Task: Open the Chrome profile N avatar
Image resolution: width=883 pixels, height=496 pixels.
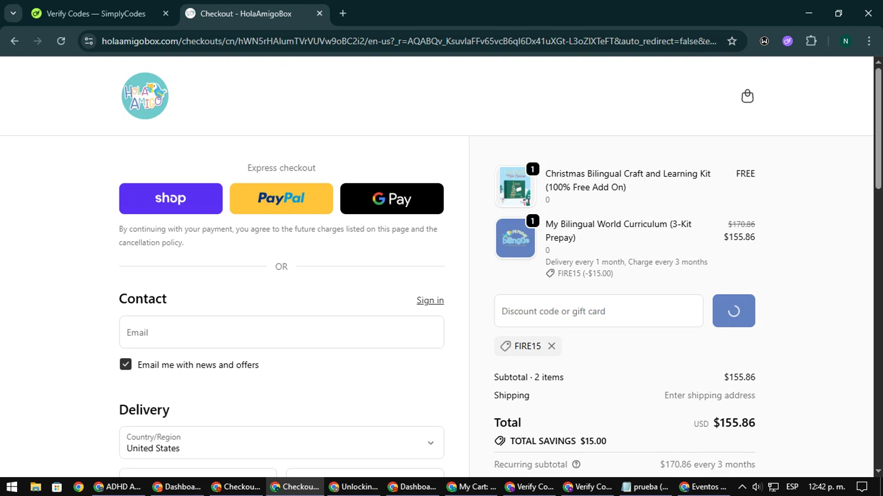Action: point(845,41)
